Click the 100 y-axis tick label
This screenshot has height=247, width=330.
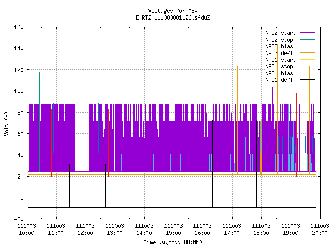coord(19,92)
